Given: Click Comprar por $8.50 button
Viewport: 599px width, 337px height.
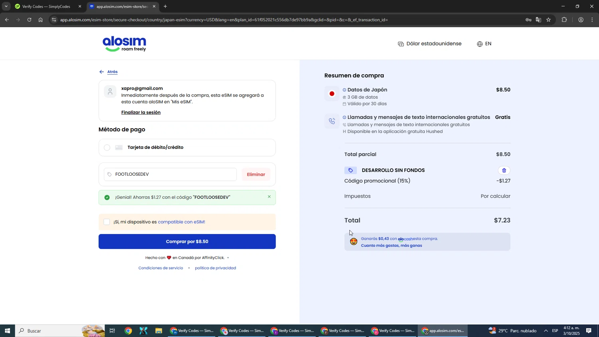Looking at the screenshot, I should (187, 242).
